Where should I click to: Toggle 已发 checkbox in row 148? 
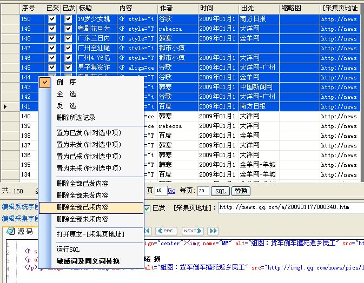tap(68, 38)
